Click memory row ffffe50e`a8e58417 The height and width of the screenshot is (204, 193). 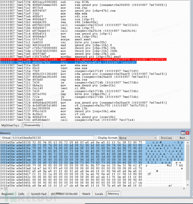[91, 174]
